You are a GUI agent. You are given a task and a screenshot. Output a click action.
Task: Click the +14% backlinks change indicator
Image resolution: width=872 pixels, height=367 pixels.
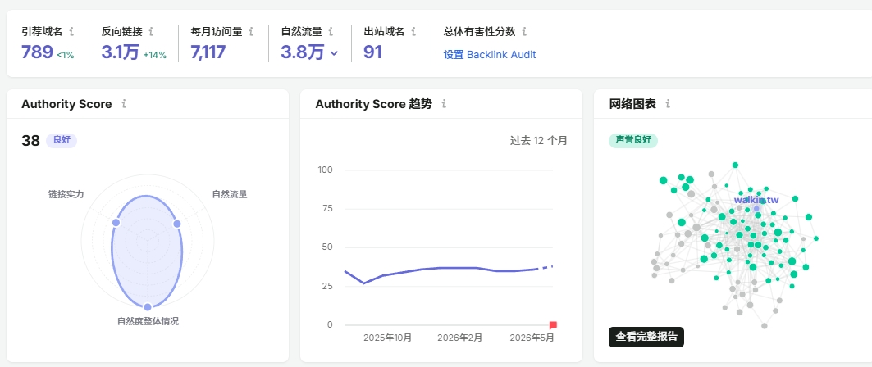click(154, 55)
